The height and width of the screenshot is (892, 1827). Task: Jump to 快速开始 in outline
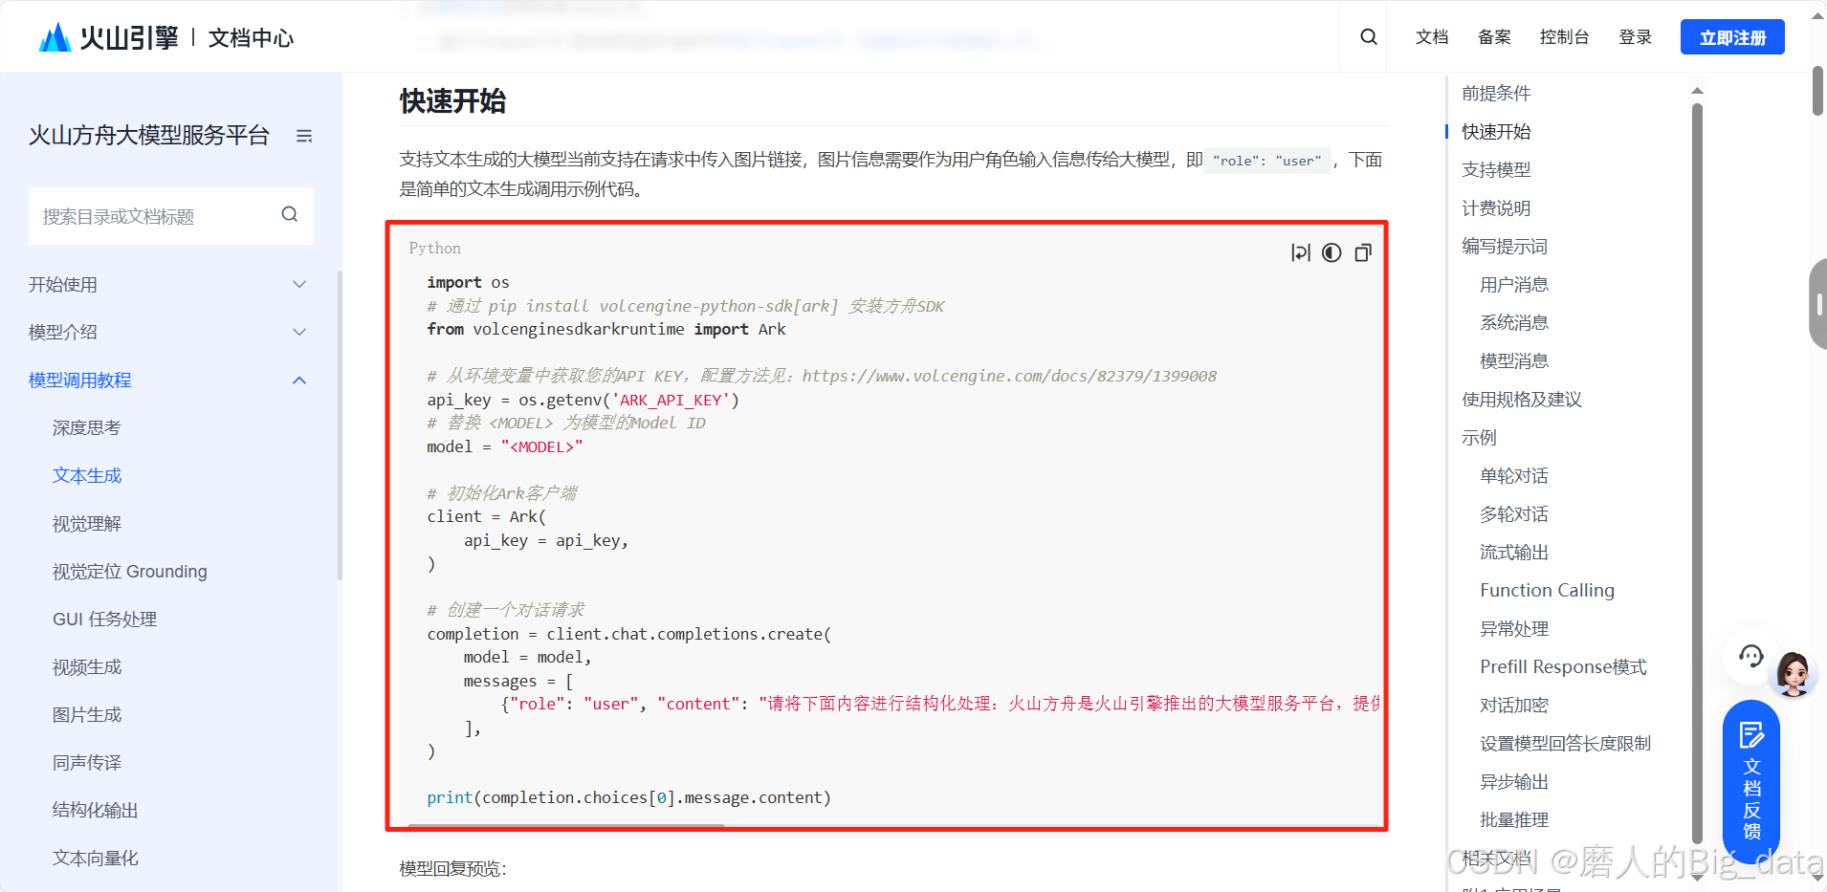click(1496, 132)
